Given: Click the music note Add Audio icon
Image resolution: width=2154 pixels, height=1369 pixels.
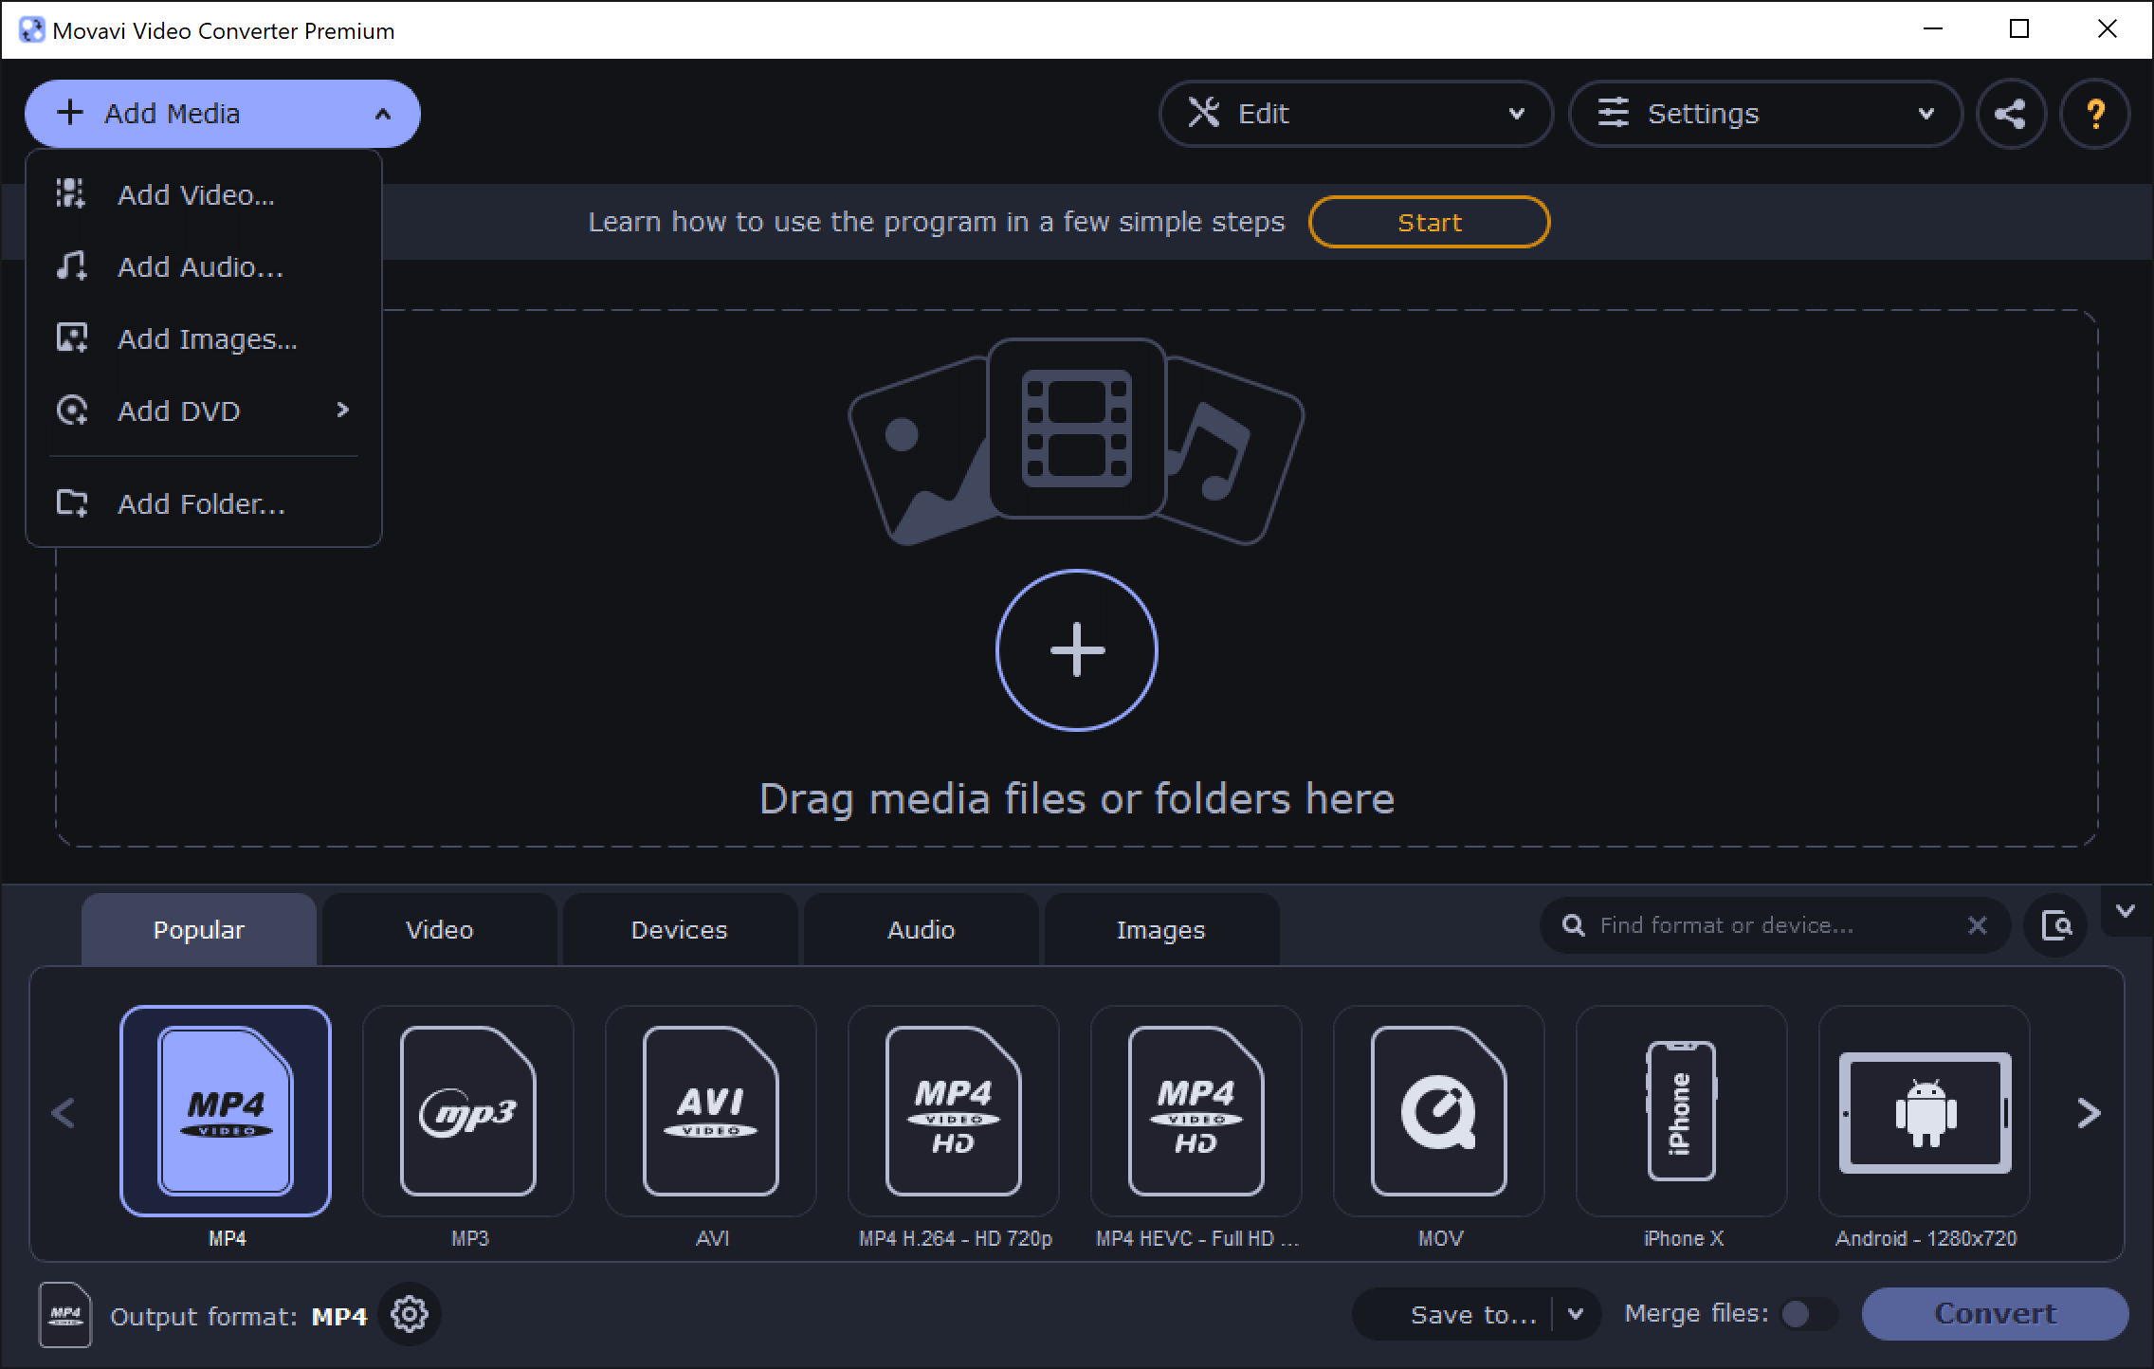Looking at the screenshot, I should click(x=71, y=265).
